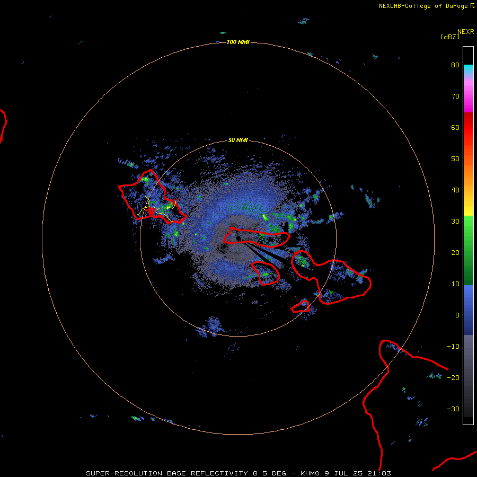Click the 50 NMI range ring label
The image size is (477, 477).
(x=238, y=140)
